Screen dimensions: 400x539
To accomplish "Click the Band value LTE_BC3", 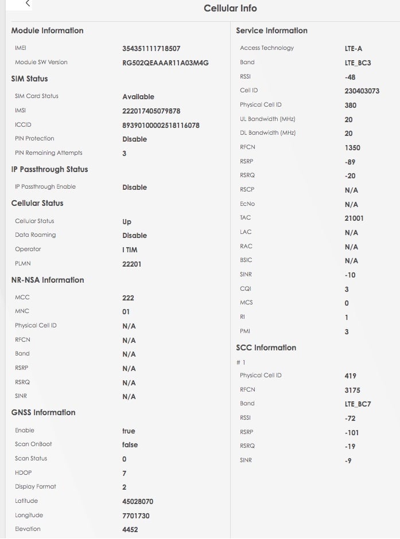I will 358,63.
